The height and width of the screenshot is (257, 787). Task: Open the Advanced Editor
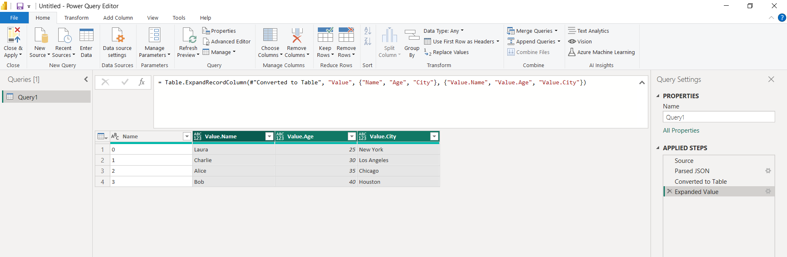pos(226,41)
